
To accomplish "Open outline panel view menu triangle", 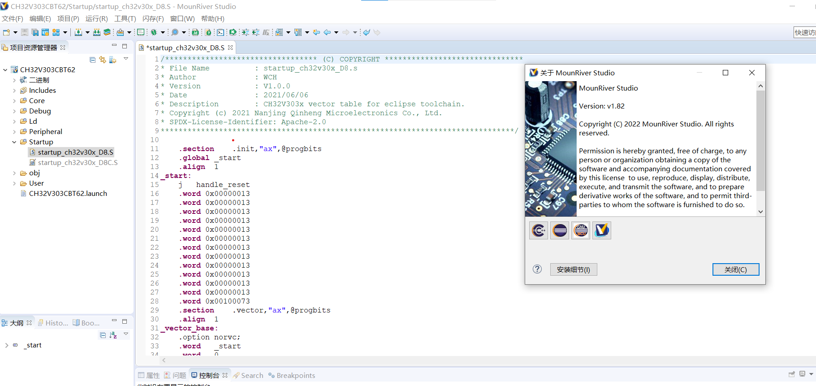I will pos(126,334).
